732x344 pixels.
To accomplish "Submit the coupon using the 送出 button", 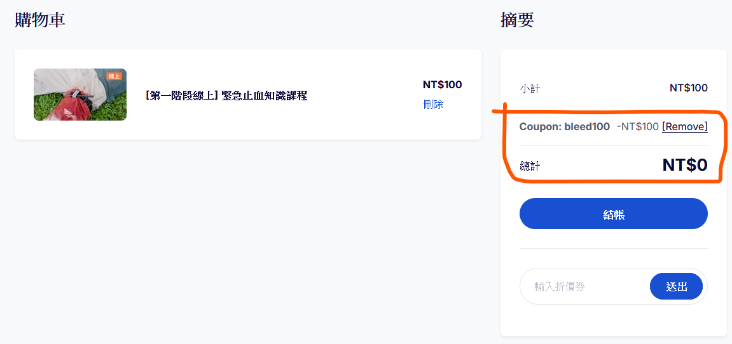I will click(676, 286).
